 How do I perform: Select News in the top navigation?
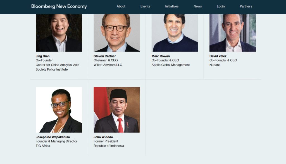point(198,6)
